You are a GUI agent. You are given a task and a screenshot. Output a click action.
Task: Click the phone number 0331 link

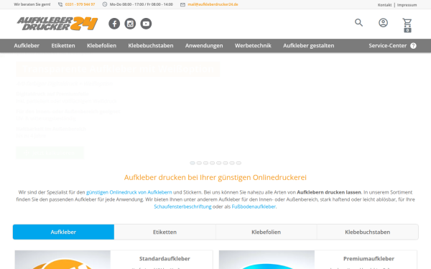[80, 4]
